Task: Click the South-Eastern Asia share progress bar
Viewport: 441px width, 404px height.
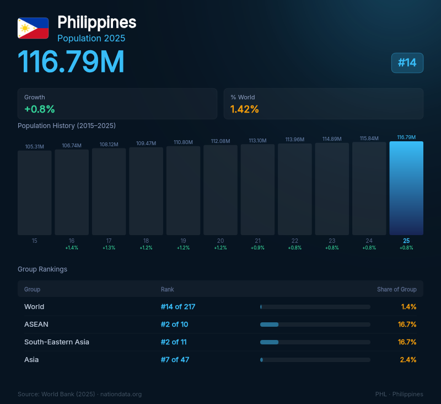Action: point(315,342)
